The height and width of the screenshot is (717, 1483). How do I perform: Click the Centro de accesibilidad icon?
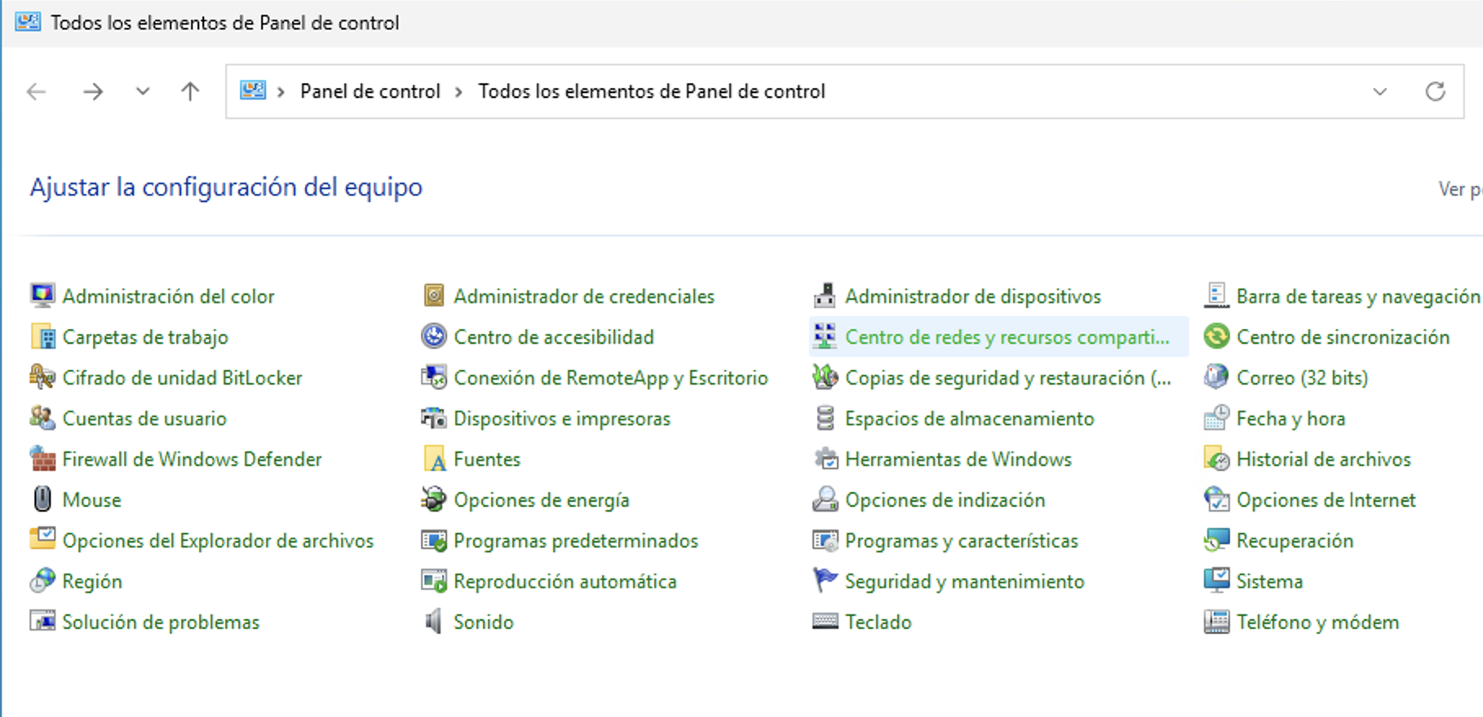(434, 336)
